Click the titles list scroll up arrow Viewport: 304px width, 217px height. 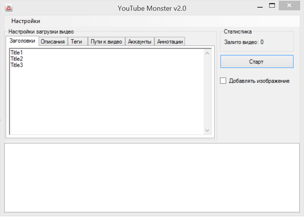207,53
